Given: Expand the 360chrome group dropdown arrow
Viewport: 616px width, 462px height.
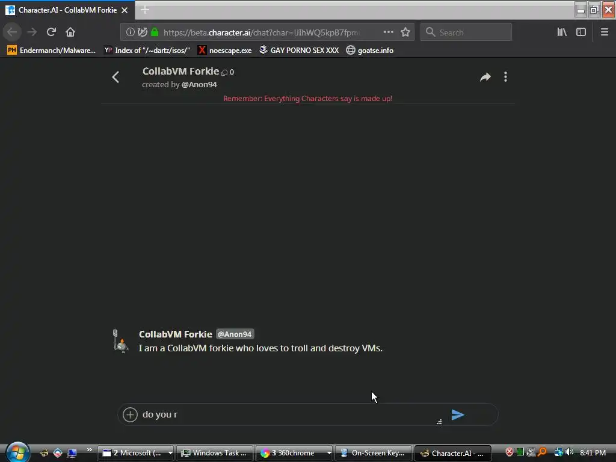Looking at the screenshot, I should pyautogui.click(x=329, y=453).
